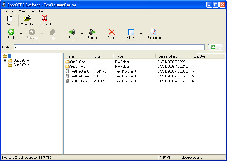Click the SubDirTwo folder icon in file list
The width and height of the screenshot is (227, 161).
tap(67, 67)
